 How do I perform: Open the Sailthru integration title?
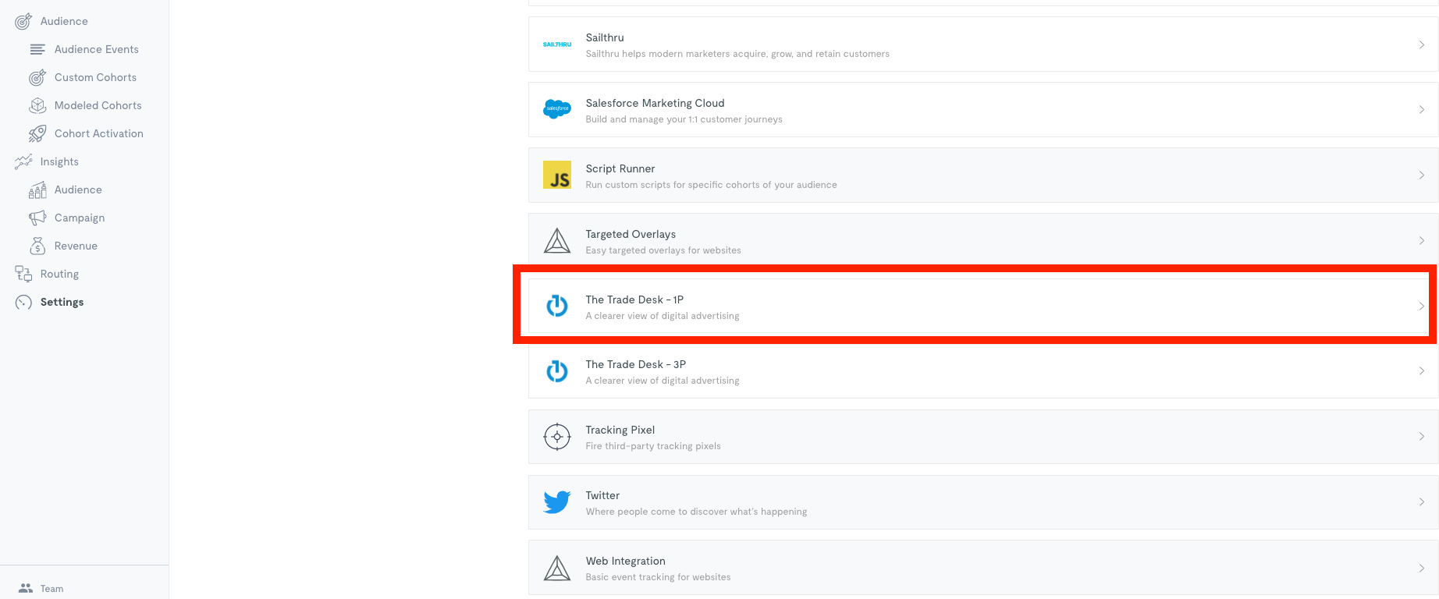pos(605,37)
